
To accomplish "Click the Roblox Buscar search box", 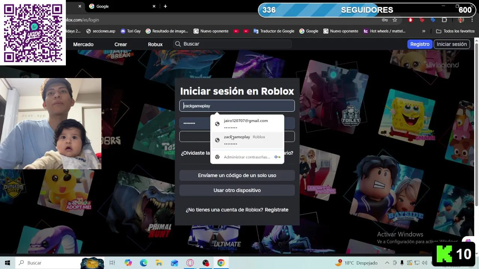I will [232, 44].
